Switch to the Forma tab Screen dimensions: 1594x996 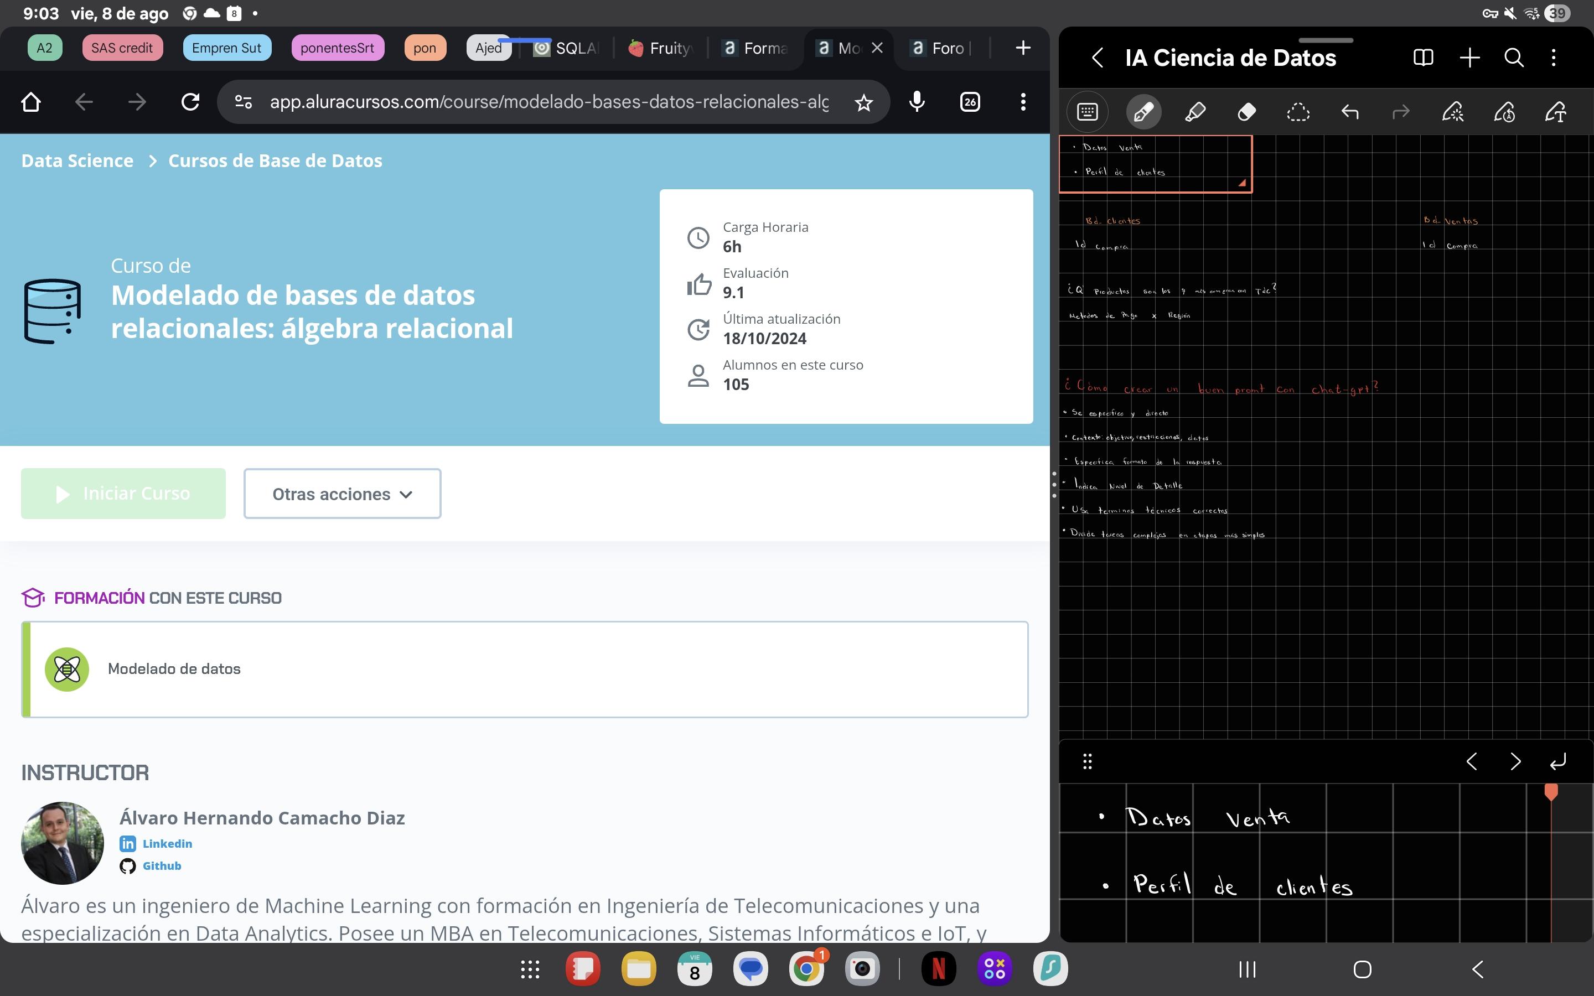point(755,48)
